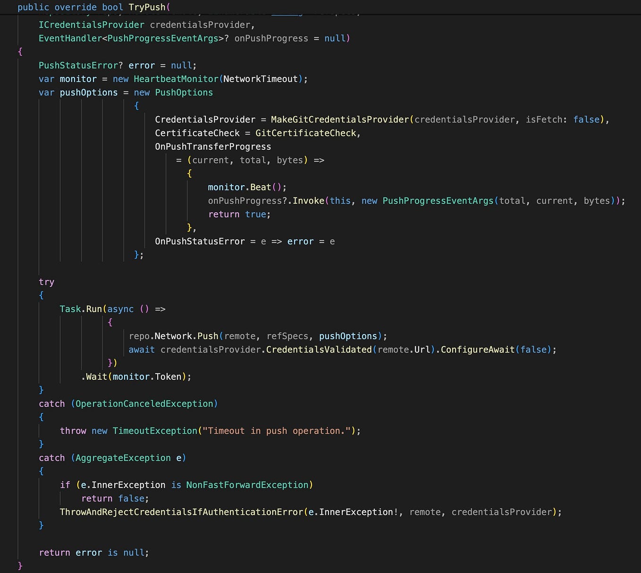
Task: Place cursor on HeartbeatMonitor constructor call
Action: click(x=176, y=79)
